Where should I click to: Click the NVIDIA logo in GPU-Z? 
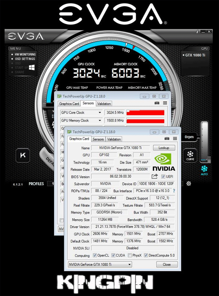coord(164,162)
